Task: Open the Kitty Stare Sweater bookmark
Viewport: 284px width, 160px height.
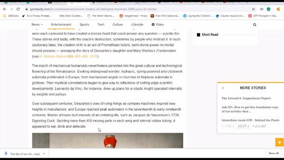Action: pos(71,16)
